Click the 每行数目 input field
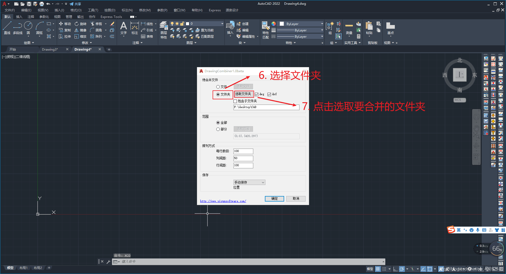This screenshot has height=274, width=506. 243,151
